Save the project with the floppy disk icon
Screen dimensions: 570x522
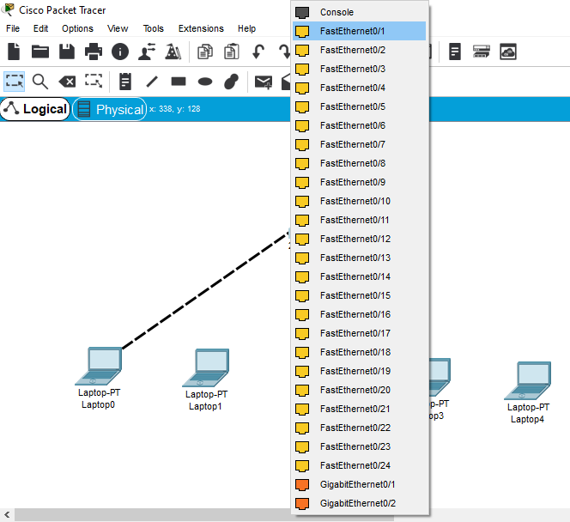(67, 52)
